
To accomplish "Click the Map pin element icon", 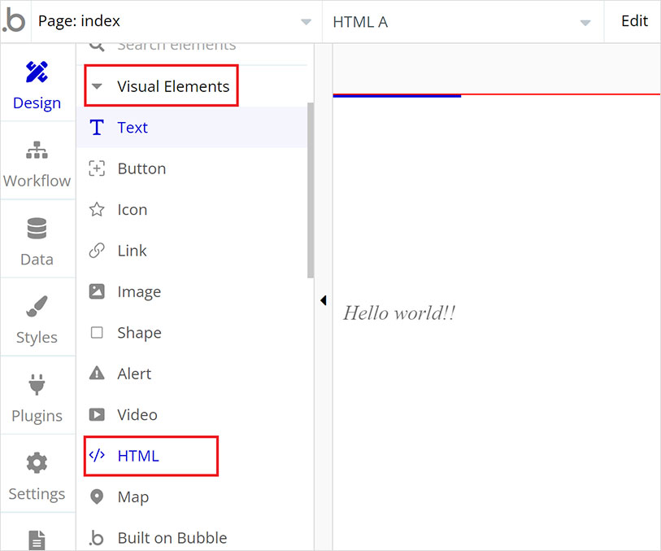I will (97, 496).
